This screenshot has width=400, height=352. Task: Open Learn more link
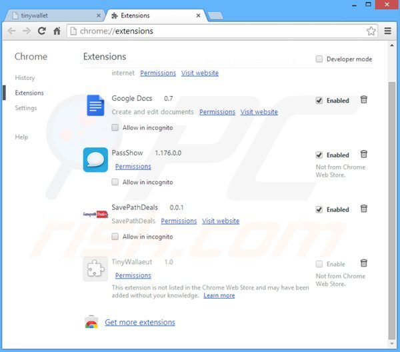[219, 295]
